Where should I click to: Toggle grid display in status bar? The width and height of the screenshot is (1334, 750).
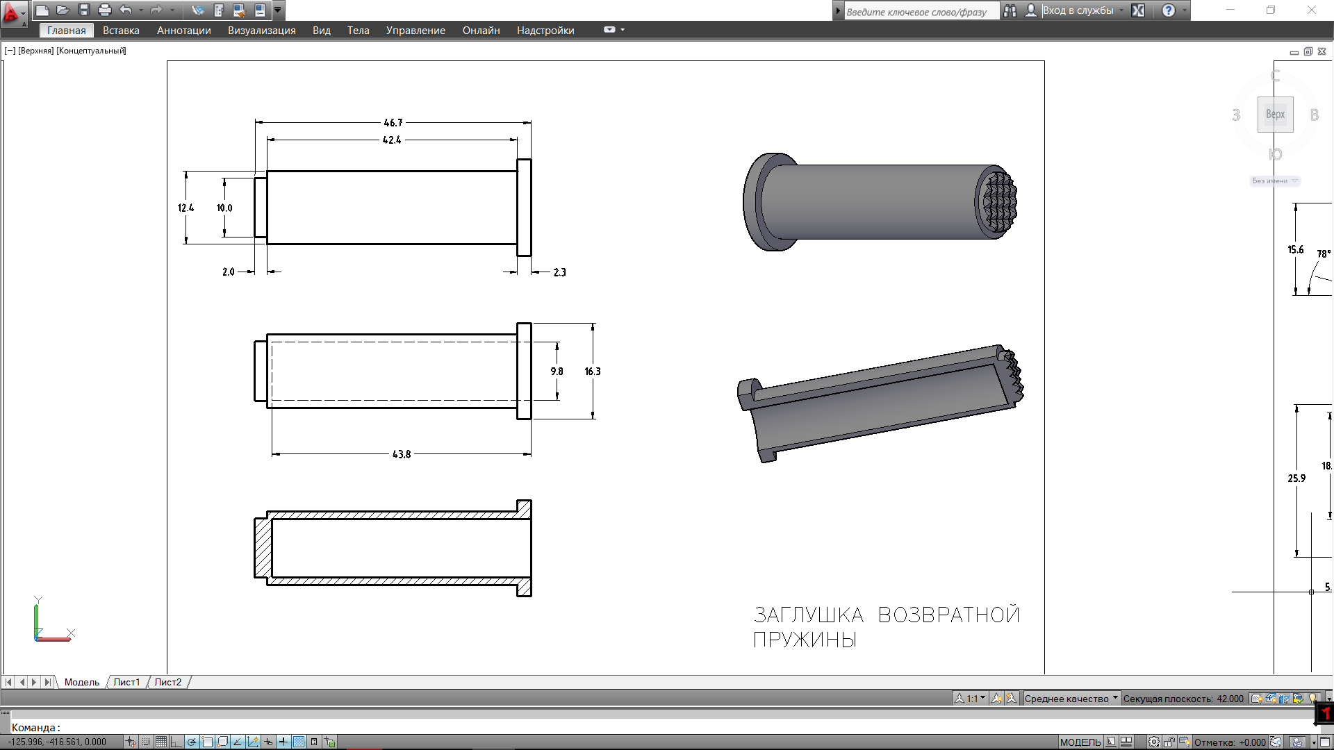[x=160, y=742]
